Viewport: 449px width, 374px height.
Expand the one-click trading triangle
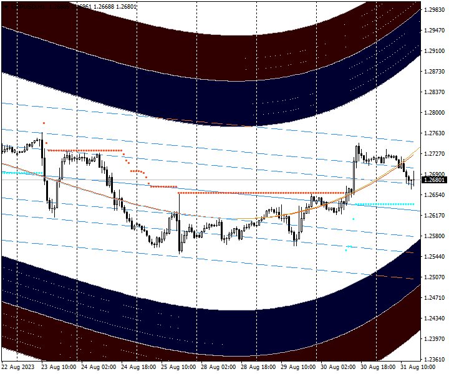(6, 7)
